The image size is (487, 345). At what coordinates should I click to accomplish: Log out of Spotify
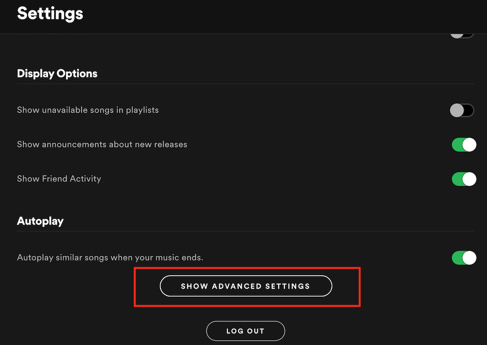pyautogui.click(x=245, y=331)
